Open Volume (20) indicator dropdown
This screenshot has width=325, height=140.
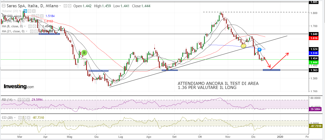point(20,11)
